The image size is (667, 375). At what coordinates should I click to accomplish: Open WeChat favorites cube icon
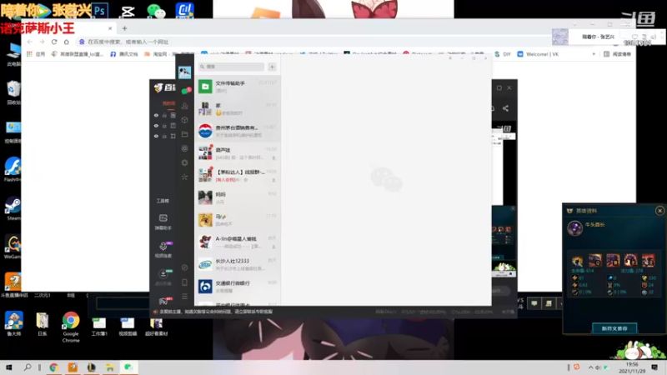184,120
